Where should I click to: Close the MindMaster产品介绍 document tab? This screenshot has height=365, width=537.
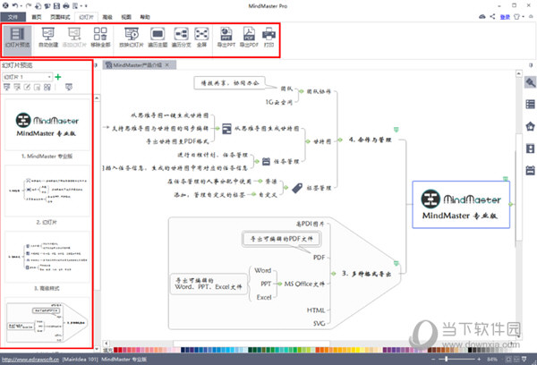[x=166, y=65]
